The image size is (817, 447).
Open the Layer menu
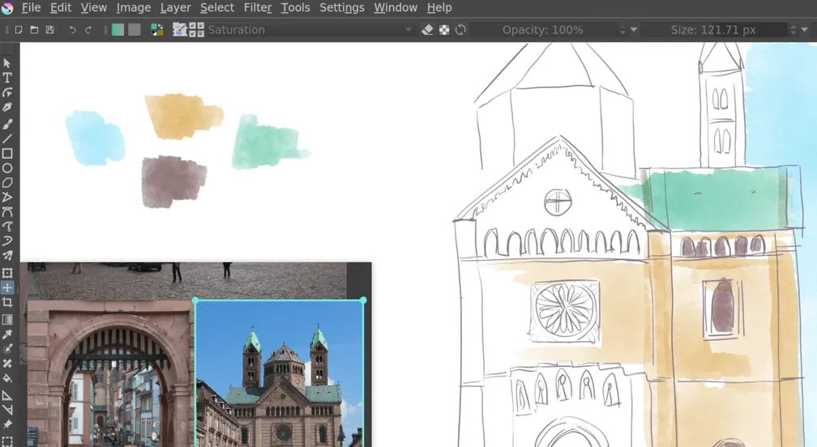(x=176, y=8)
